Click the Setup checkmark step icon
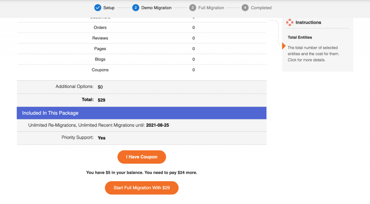 (98, 8)
